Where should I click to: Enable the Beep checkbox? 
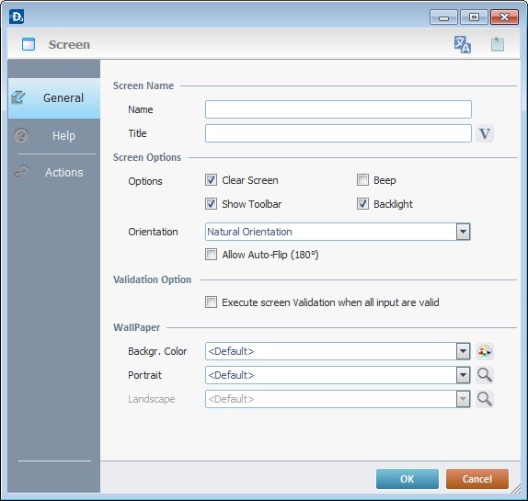point(362,180)
